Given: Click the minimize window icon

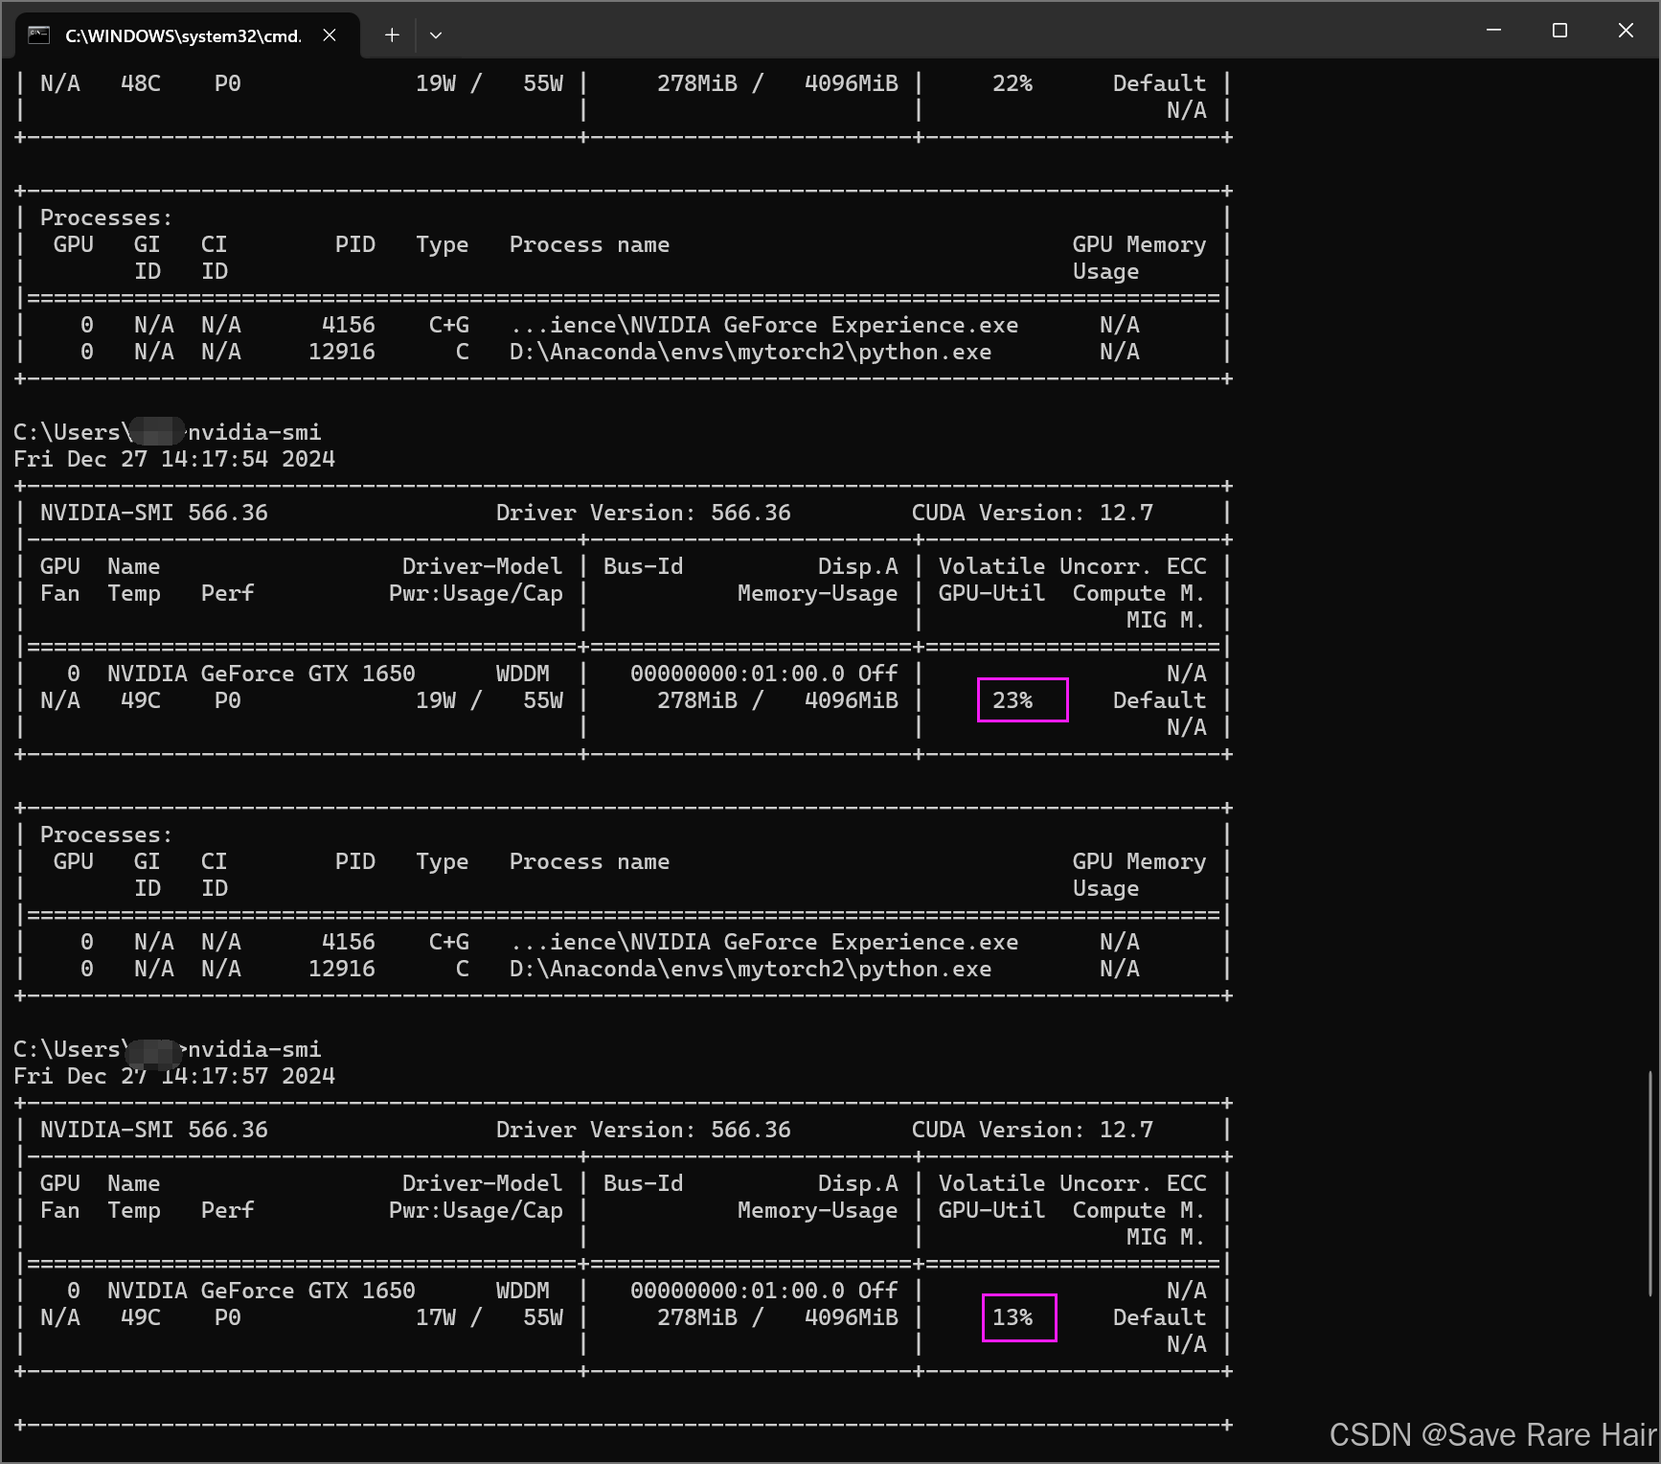Looking at the screenshot, I should tap(1492, 30).
